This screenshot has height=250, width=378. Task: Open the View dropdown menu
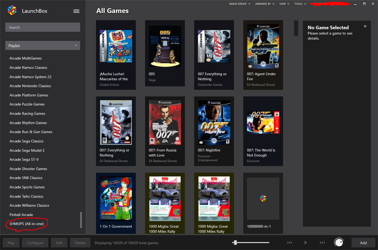(x=284, y=4)
